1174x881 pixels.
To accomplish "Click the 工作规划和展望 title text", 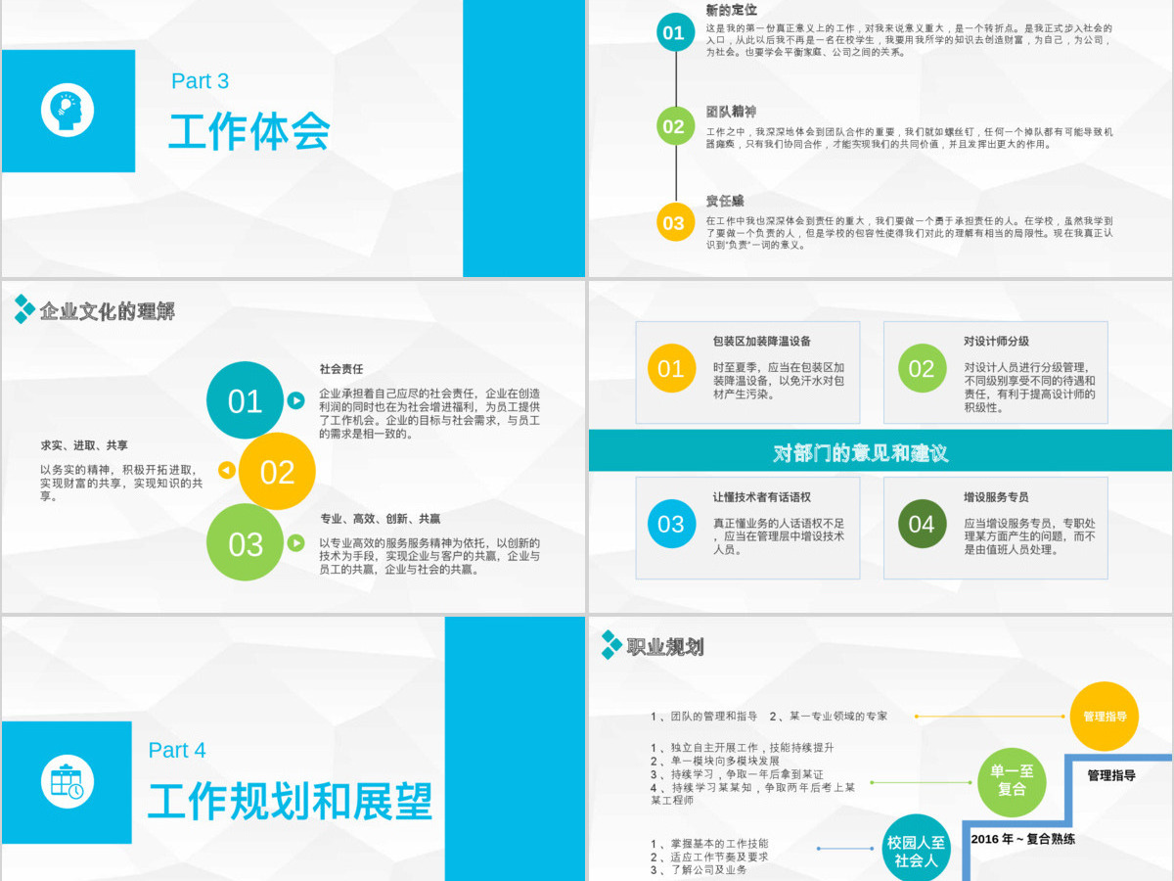I will [290, 802].
